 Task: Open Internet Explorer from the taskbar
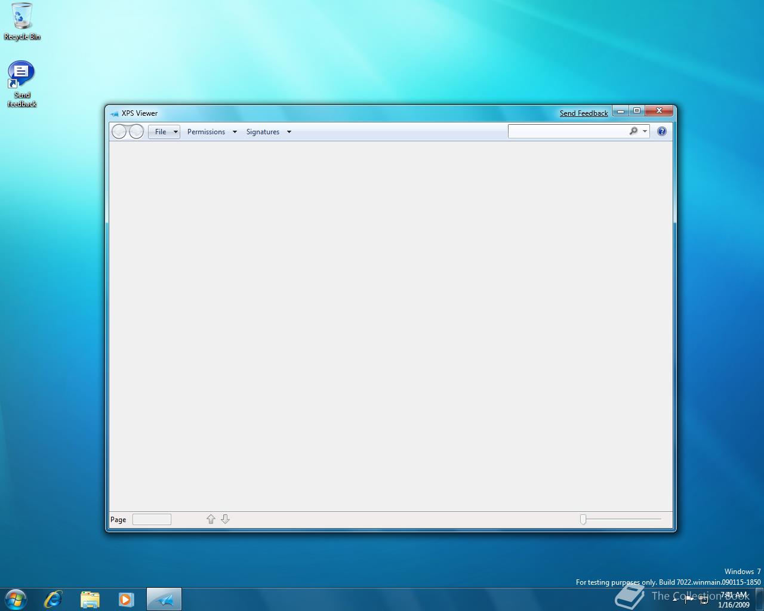tap(53, 599)
